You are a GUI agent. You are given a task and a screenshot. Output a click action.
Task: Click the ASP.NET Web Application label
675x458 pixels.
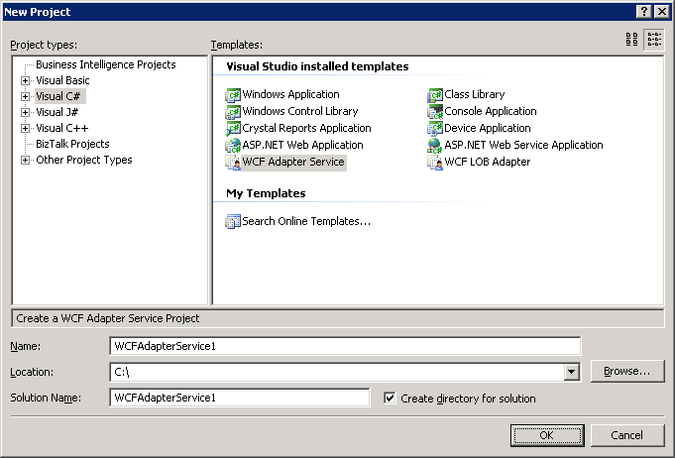[x=302, y=145]
